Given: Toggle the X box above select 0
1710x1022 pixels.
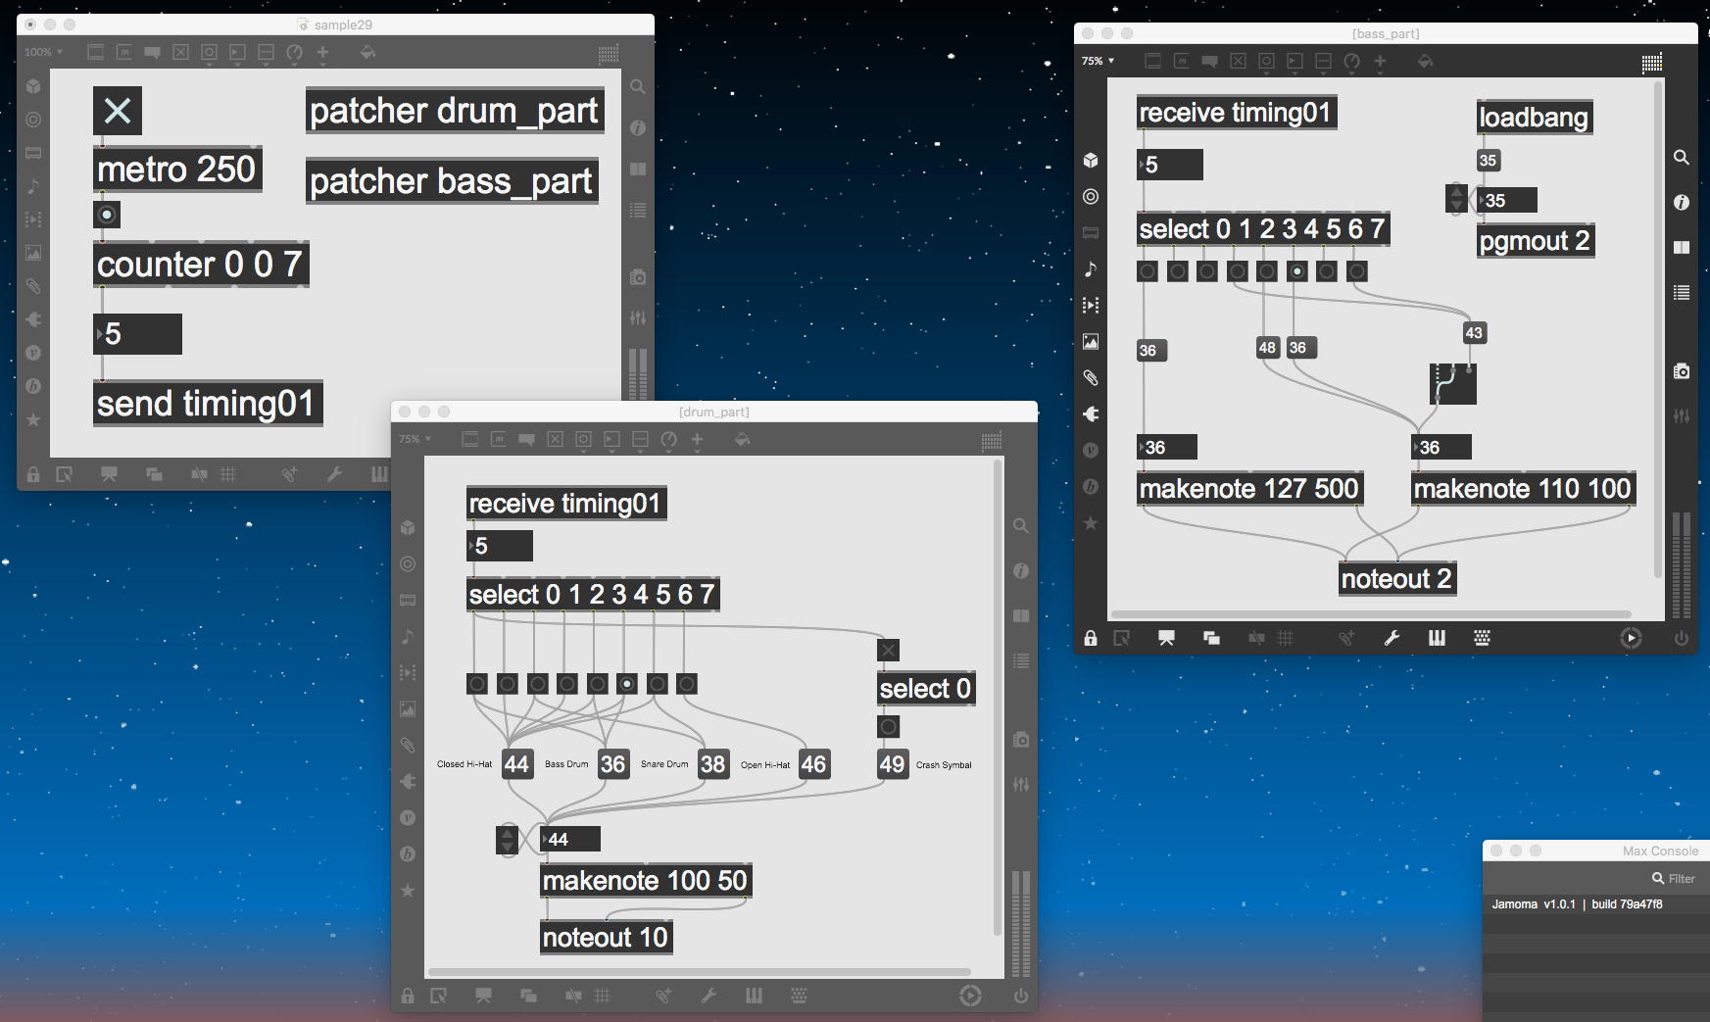Looking at the screenshot, I should [888, 650].
